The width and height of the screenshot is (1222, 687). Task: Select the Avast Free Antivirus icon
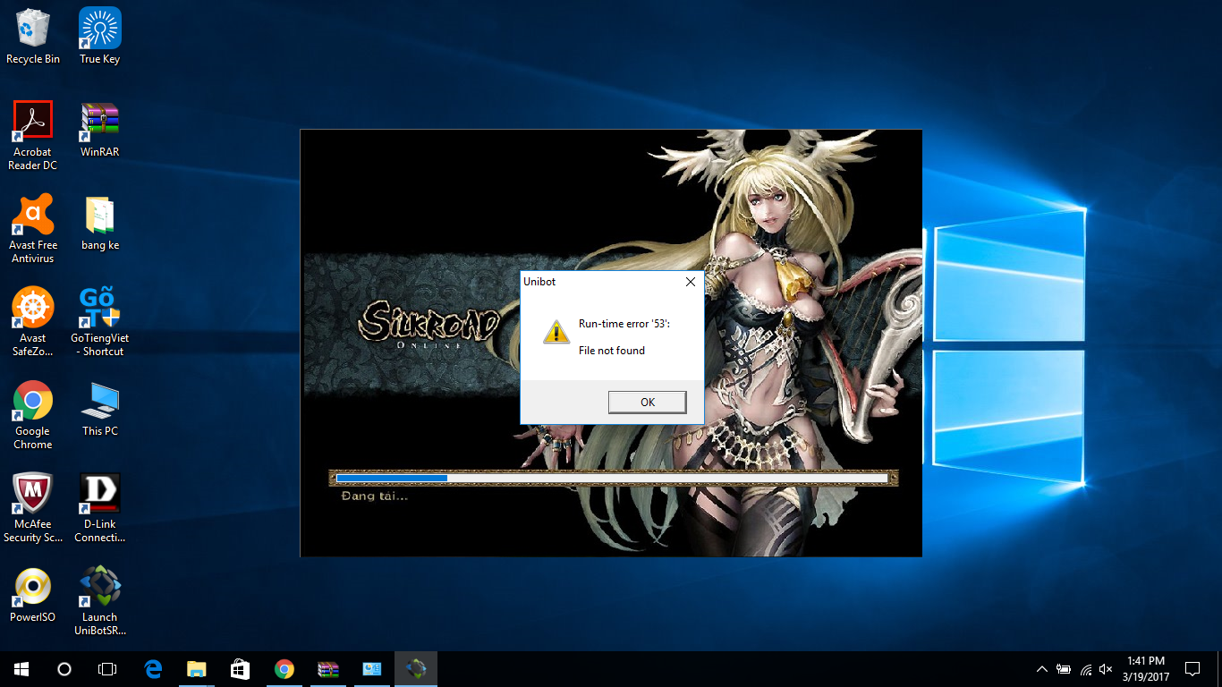(33, 229)
